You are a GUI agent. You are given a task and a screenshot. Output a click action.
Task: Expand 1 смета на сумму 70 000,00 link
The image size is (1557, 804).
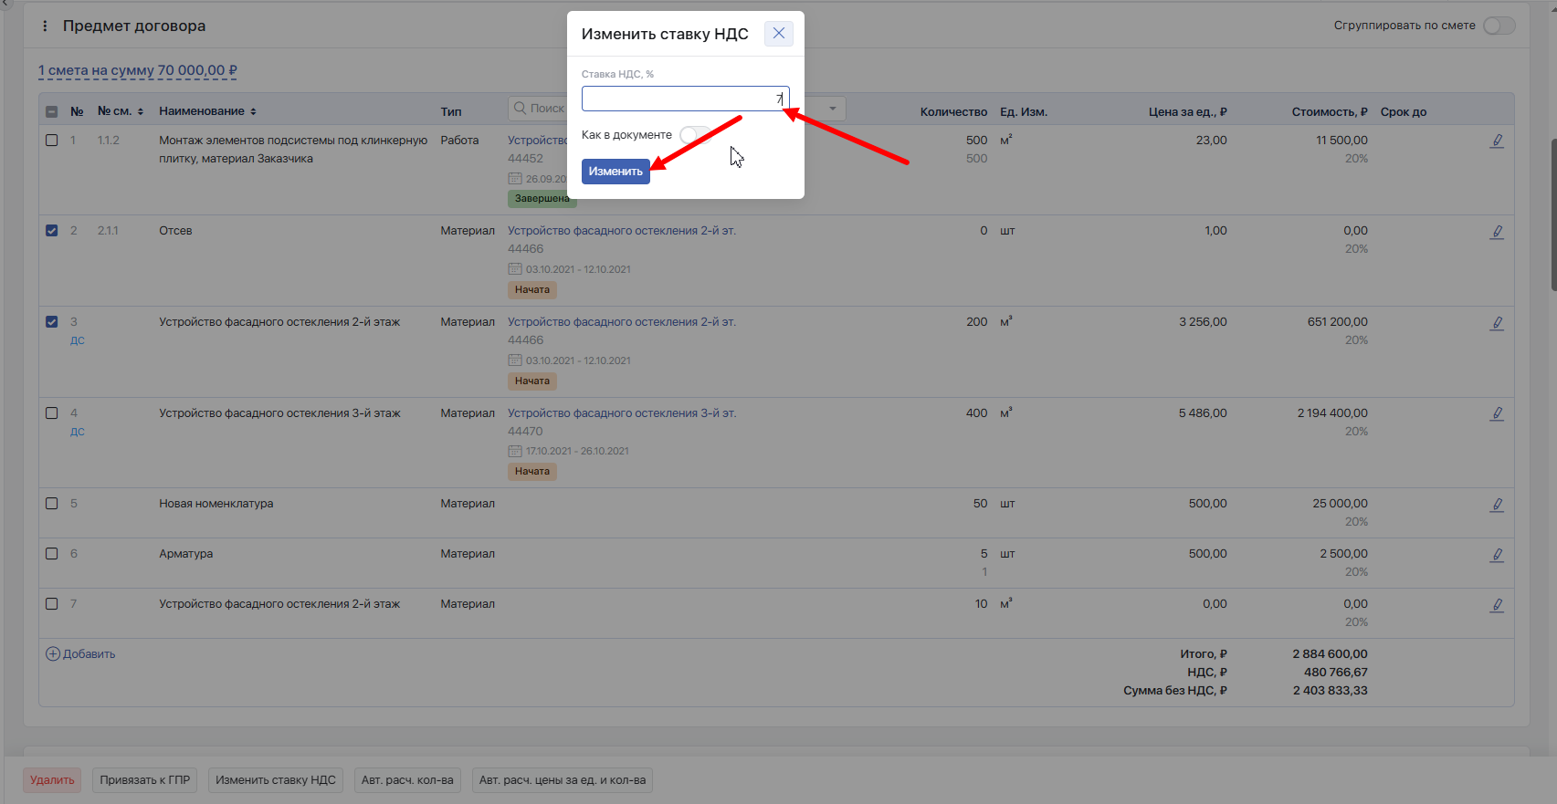pyautogui.click(x=138, y=70)
